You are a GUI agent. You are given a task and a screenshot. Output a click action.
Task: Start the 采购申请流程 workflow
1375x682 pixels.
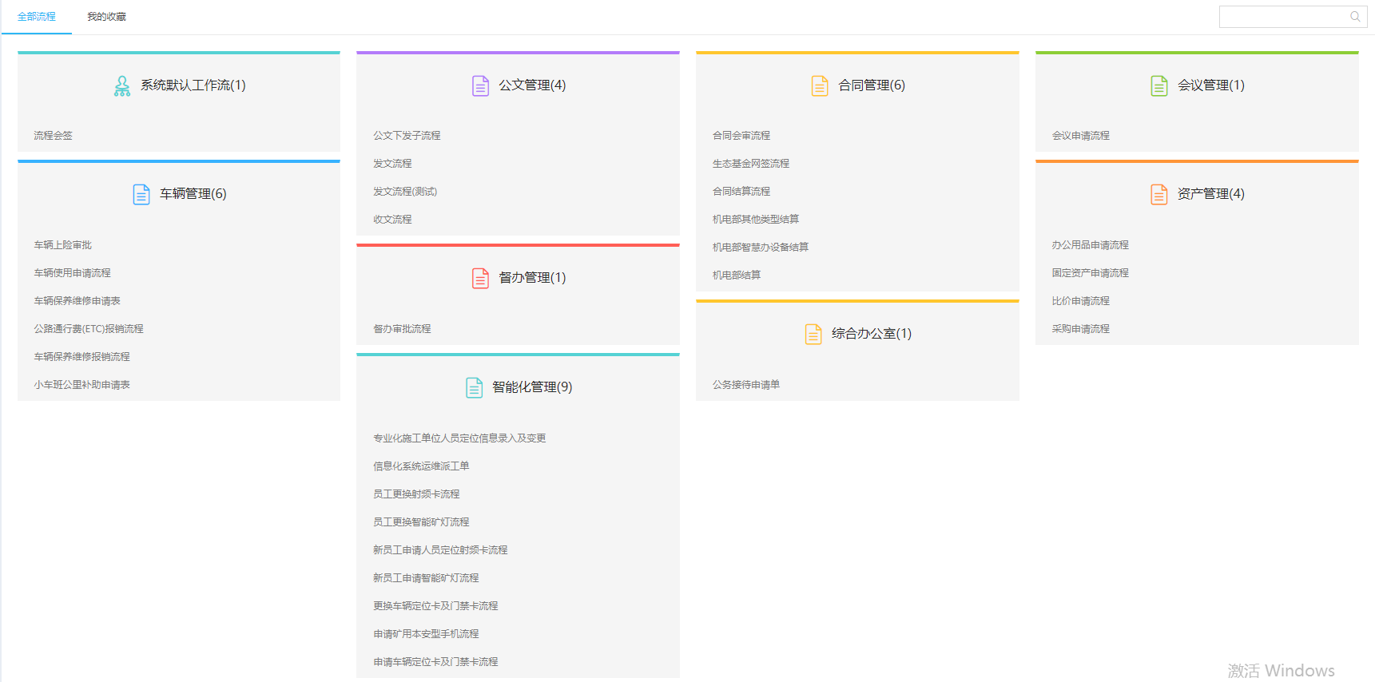pyautogui.click(x=1080, y=329)
